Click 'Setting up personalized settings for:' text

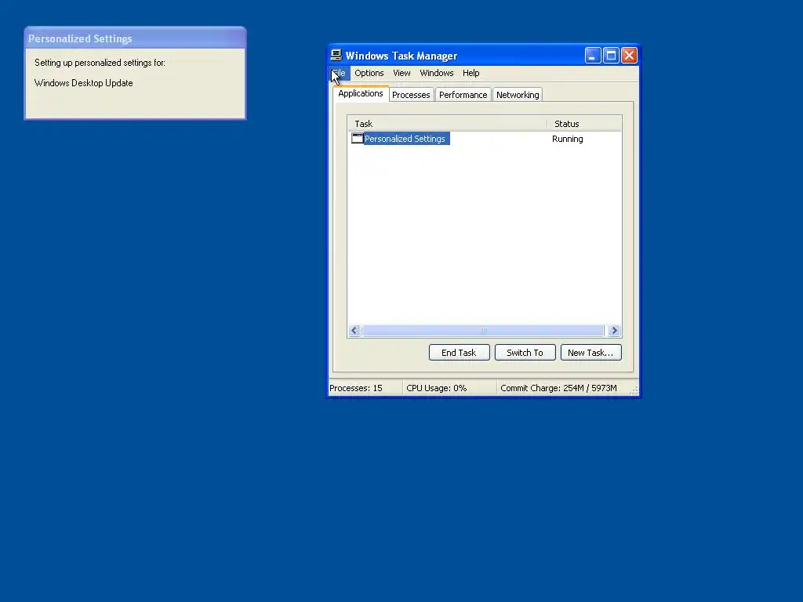(x=100, y=63)
